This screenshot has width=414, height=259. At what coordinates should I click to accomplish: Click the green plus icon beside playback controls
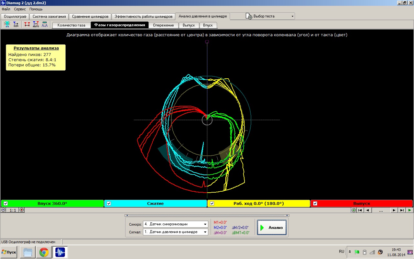[354, 210]
